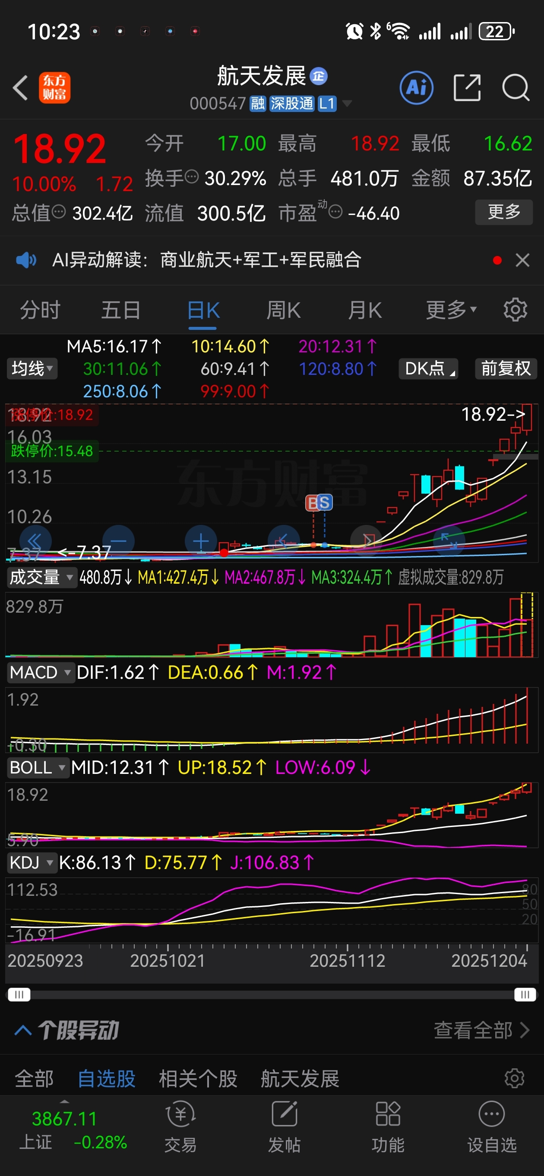Tap the fullscreen expand chart icon

449,541
